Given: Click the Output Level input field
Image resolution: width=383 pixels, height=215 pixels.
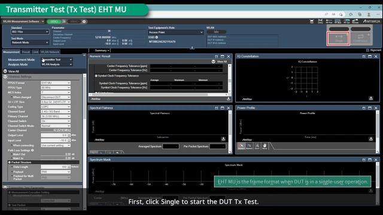Looking at the screenshot, I should pyautogui.click(x=54, y=135).
